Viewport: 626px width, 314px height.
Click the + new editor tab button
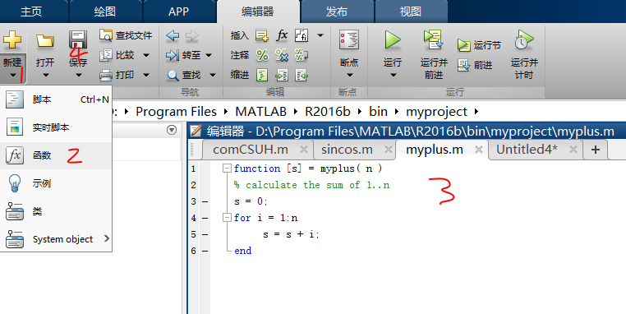coord(596,150)
